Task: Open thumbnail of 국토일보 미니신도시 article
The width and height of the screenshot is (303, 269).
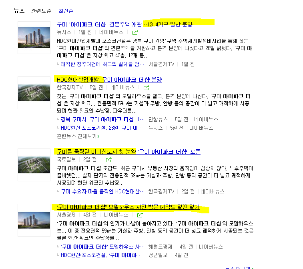Action: pos(34,165)
